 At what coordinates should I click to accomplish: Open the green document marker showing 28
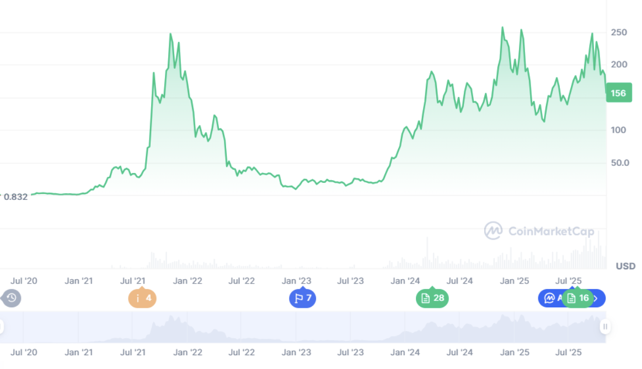click(432, 299)
